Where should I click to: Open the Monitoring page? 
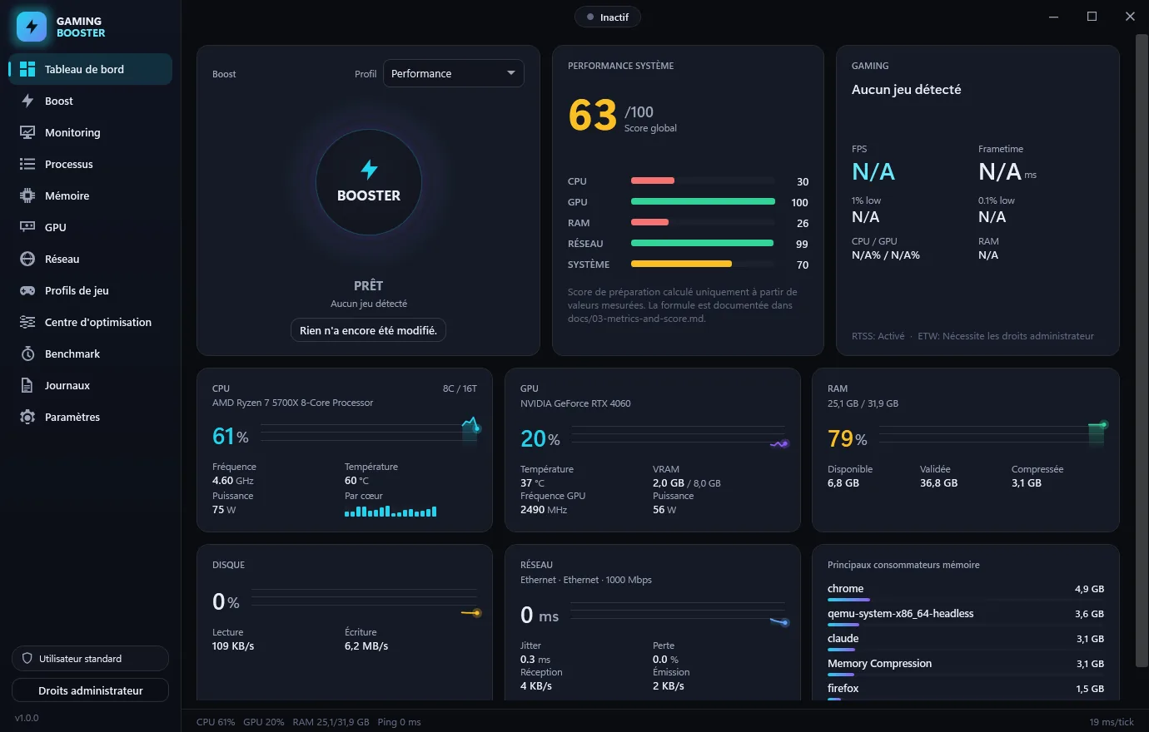[91, 132]
